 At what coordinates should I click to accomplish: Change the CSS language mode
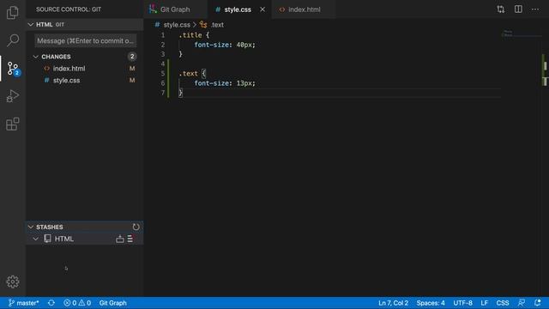point(503,303)
